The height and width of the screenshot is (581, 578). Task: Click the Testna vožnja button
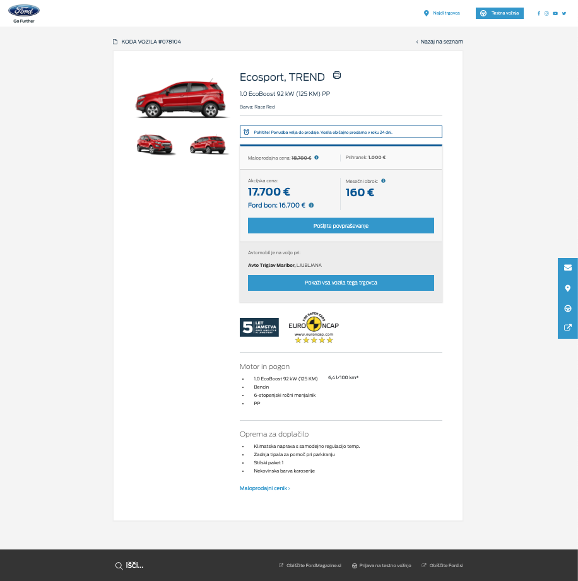(x=499, y=13)
